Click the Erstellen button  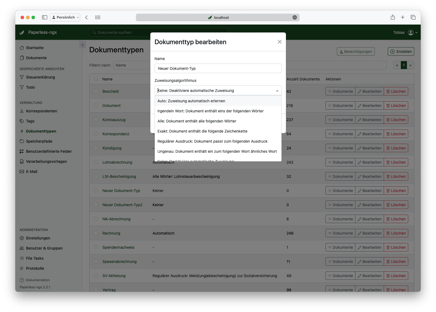point(401,52)
